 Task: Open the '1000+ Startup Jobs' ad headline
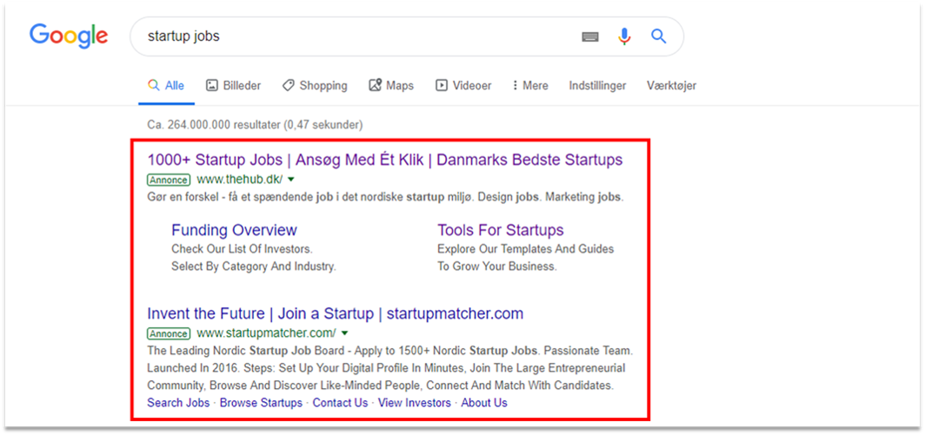(384, 160)
